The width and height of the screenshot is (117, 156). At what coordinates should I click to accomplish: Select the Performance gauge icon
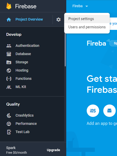(9, 124)
